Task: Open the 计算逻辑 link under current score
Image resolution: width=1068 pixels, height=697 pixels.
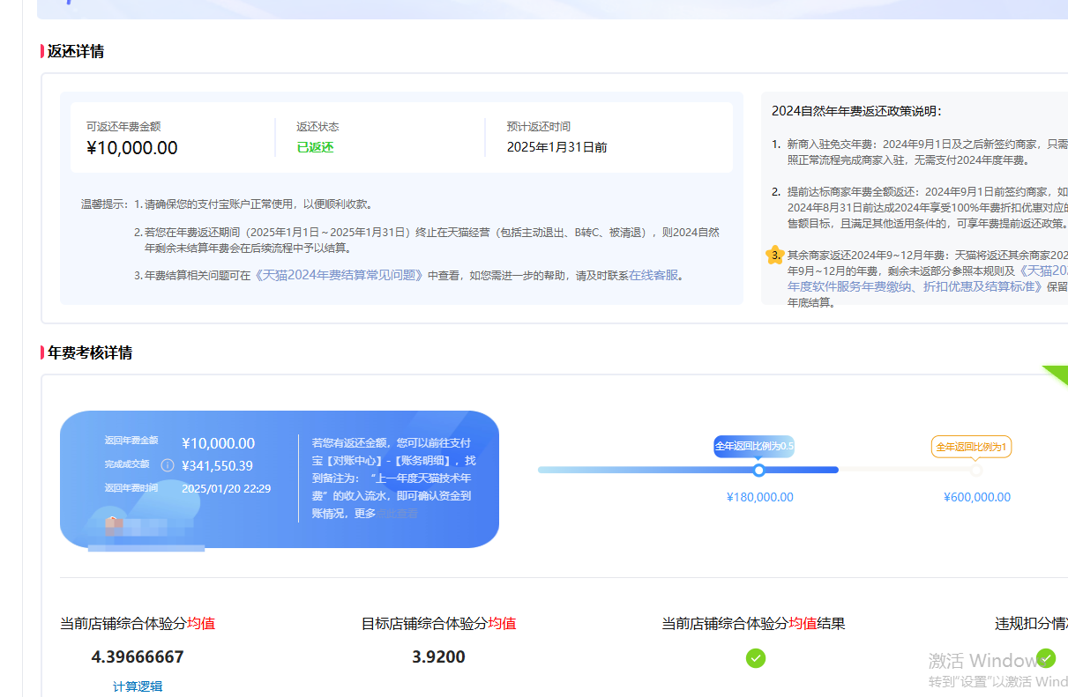Action: (x=138, y=686)
